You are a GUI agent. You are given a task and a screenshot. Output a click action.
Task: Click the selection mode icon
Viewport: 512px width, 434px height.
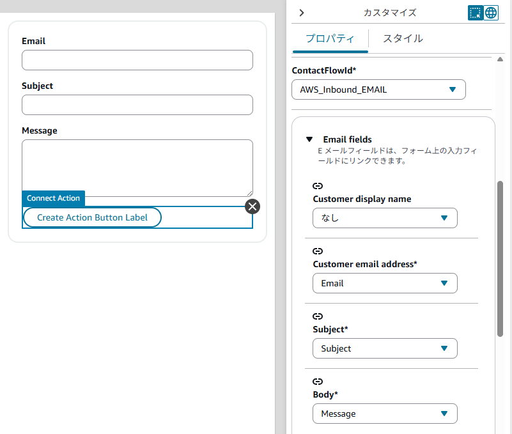475,13
